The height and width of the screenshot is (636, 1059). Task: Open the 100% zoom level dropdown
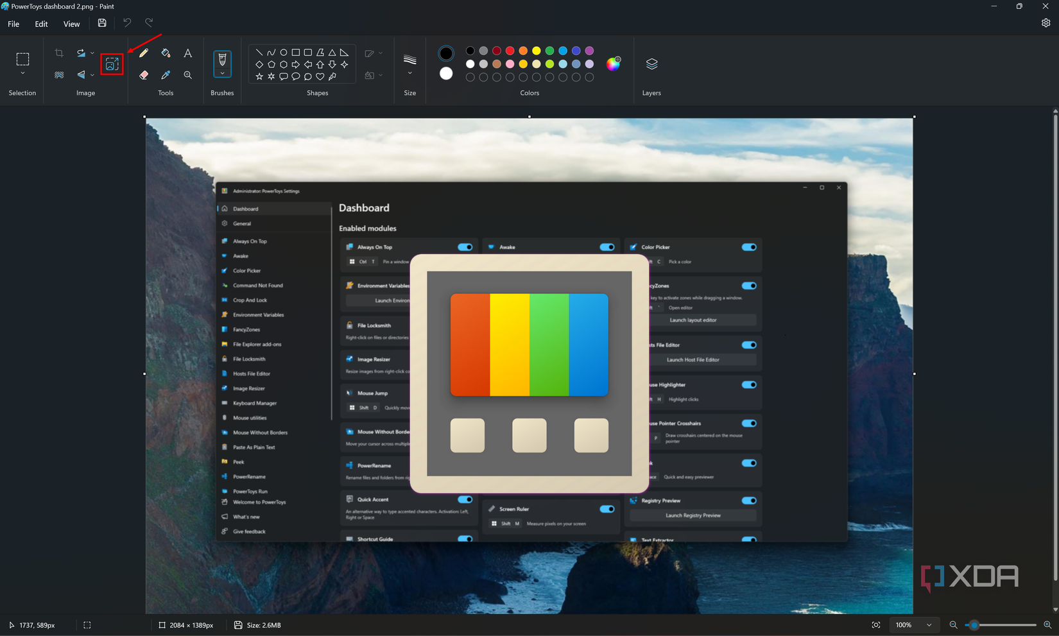pyautogui.click(x=913, y=625)
